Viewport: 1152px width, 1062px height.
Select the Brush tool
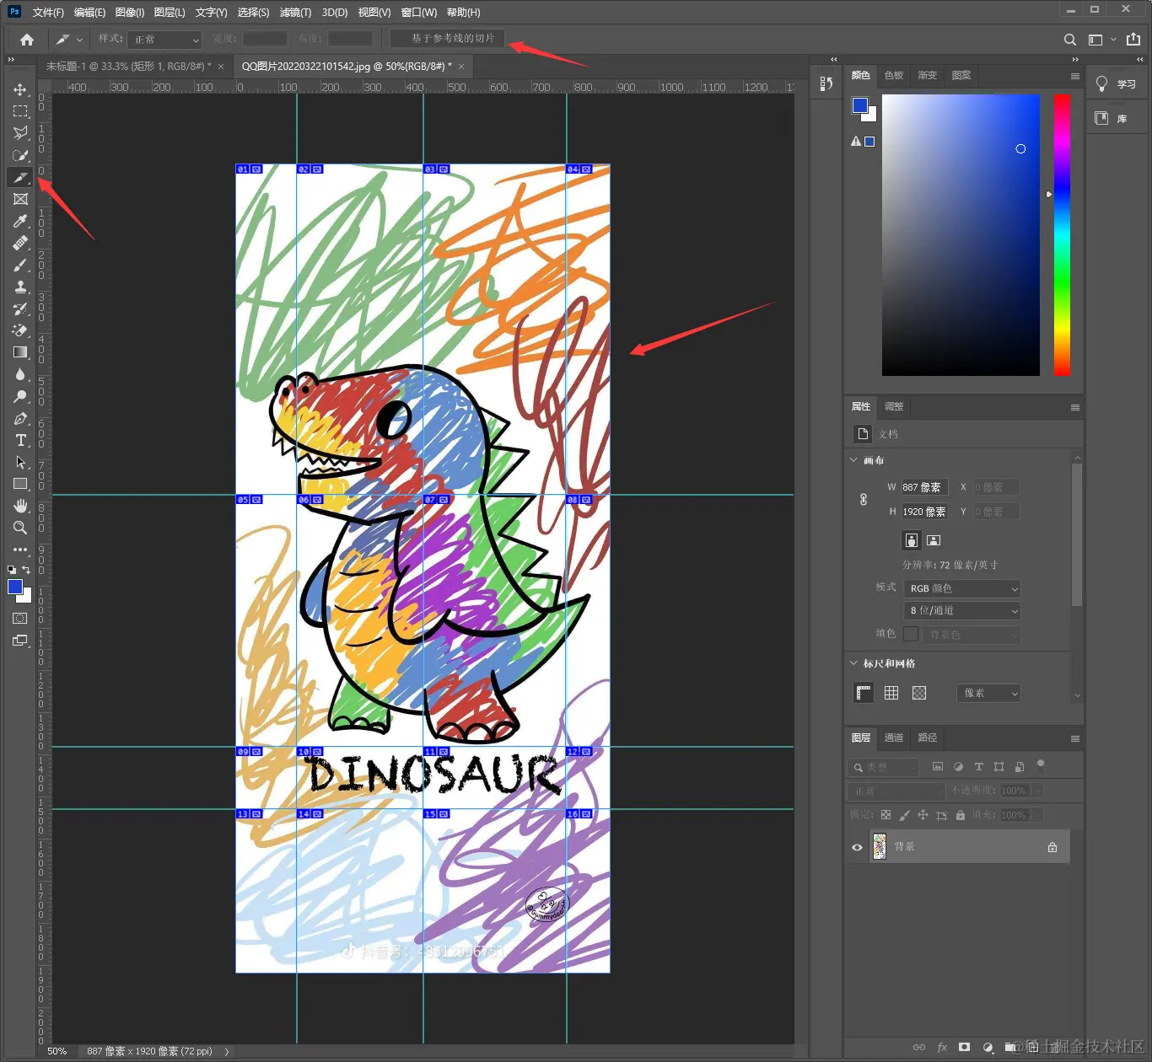pos(20,265)
